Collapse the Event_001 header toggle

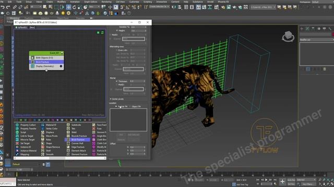62,53
